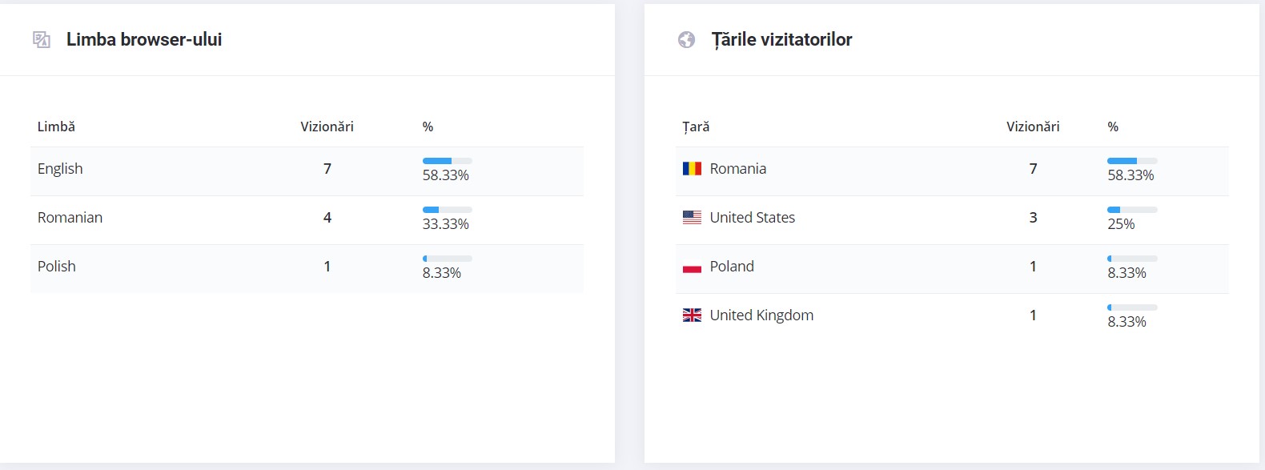
Task: Click the globe icon beside Țările vizitatorilor
Action: [x=686, y=39]
